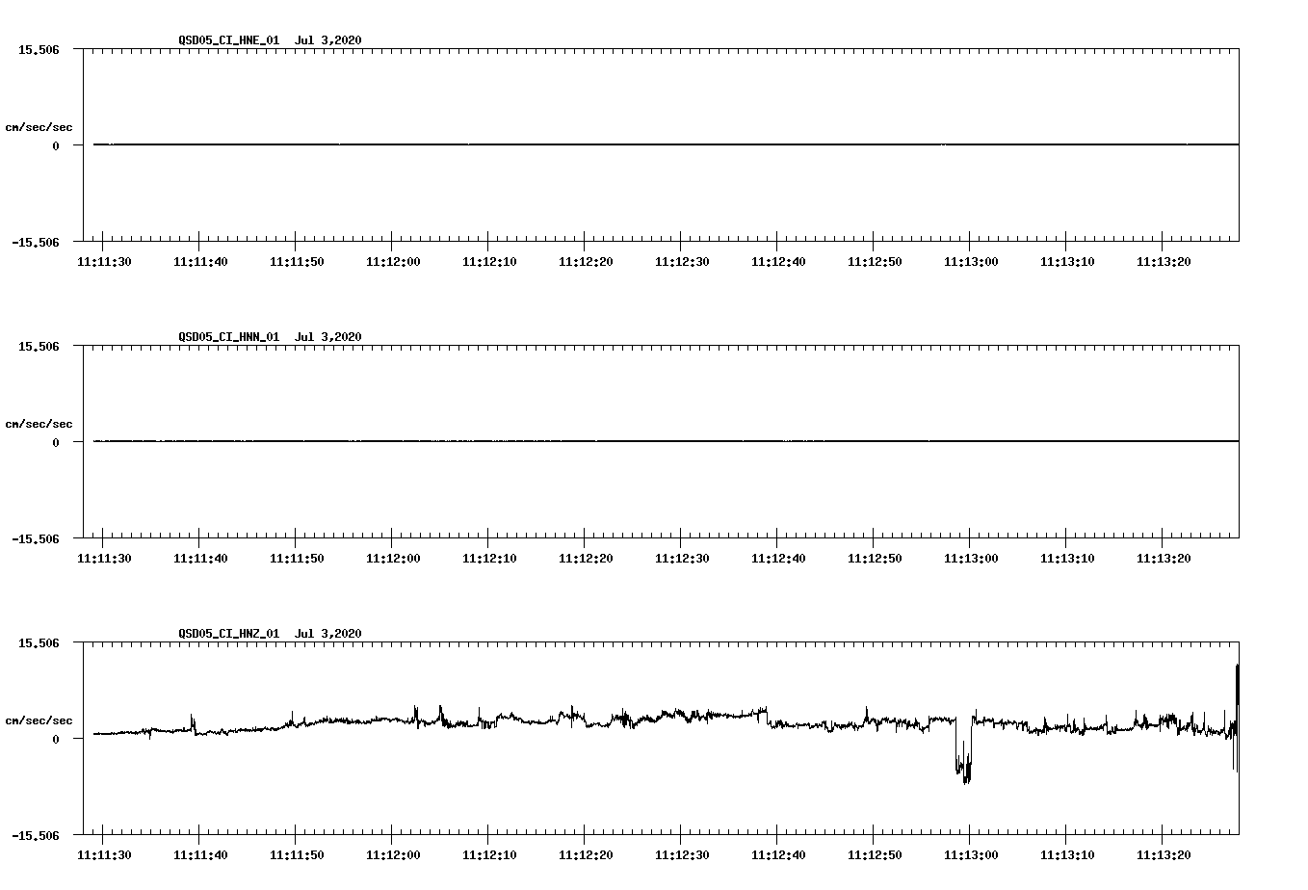Click the 11:12:00 time label under HNN plot
Image resolution: width=1308 pixels, height=890 pixels.
393,558
